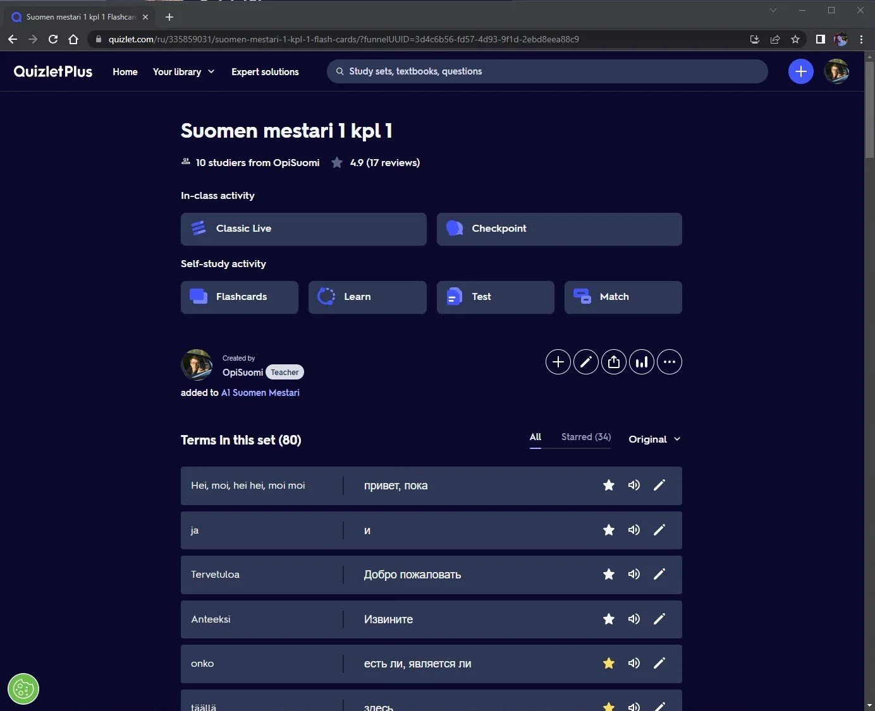Click the browser share page icon
Image resolution: width=875 pixels, height=711 pixels.
(775, 39)
